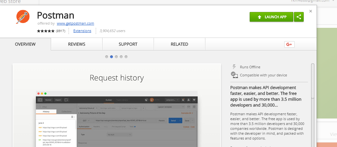Click the description panel scrollbar
This screenshot has width=337, height=147.
(x=313, y=81)
